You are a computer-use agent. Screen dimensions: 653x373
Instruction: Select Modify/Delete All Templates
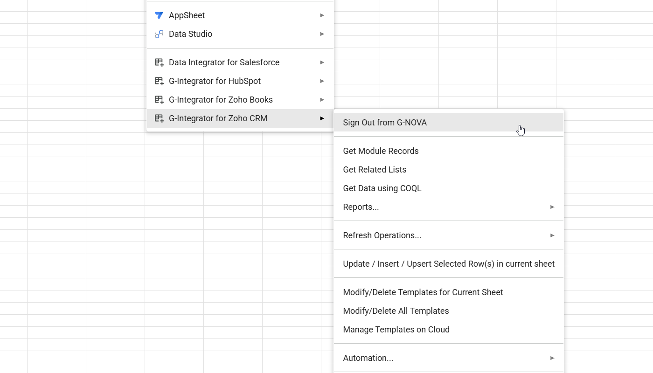[449, 311]
